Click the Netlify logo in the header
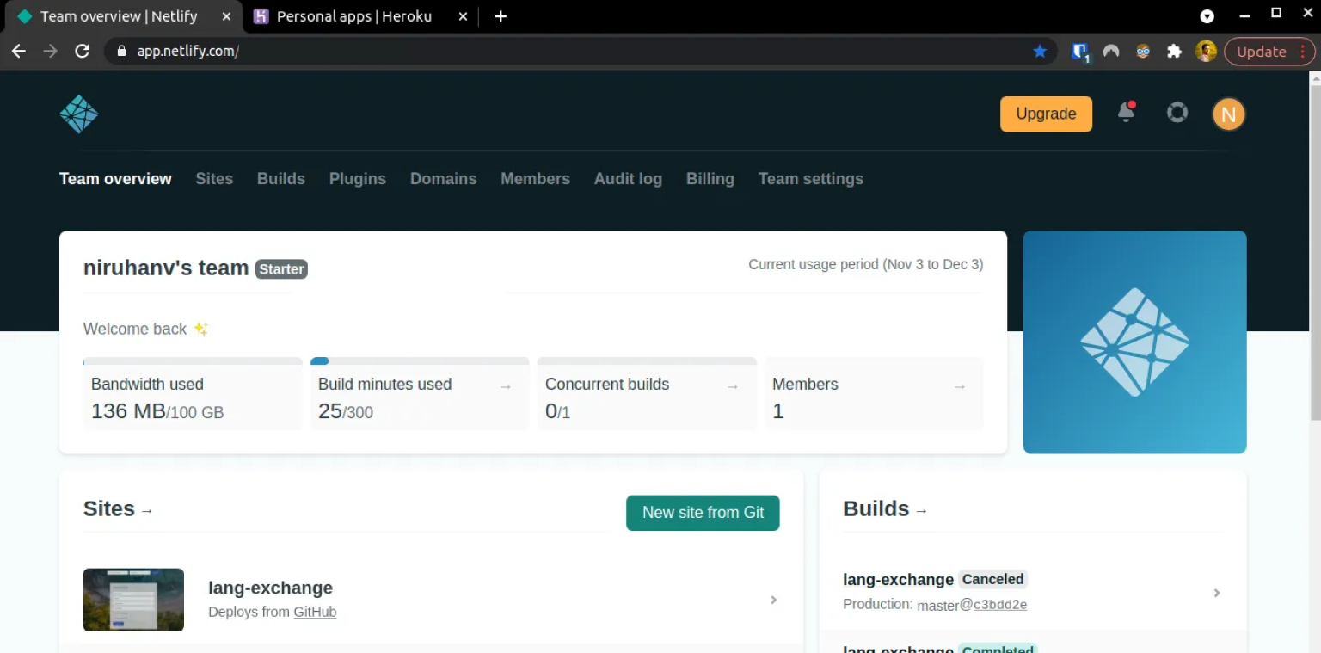 point(78,114)
